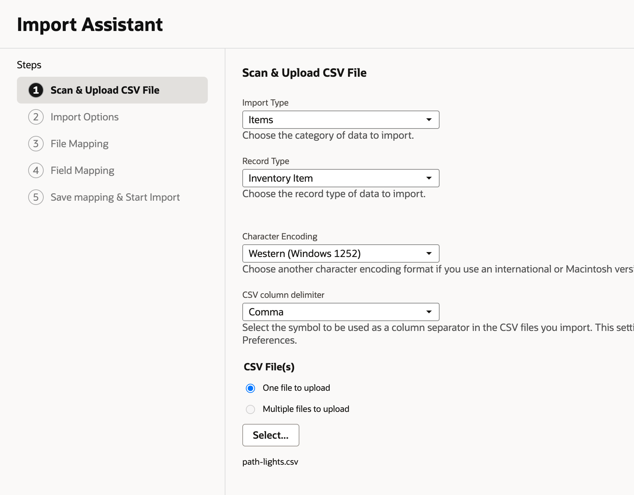This screenshot has height=495, width=634.
Task: Select the One file to upload option
Action: (250, 388)
